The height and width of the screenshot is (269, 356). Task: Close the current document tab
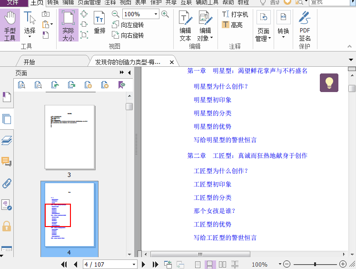(x=172, y=62)
